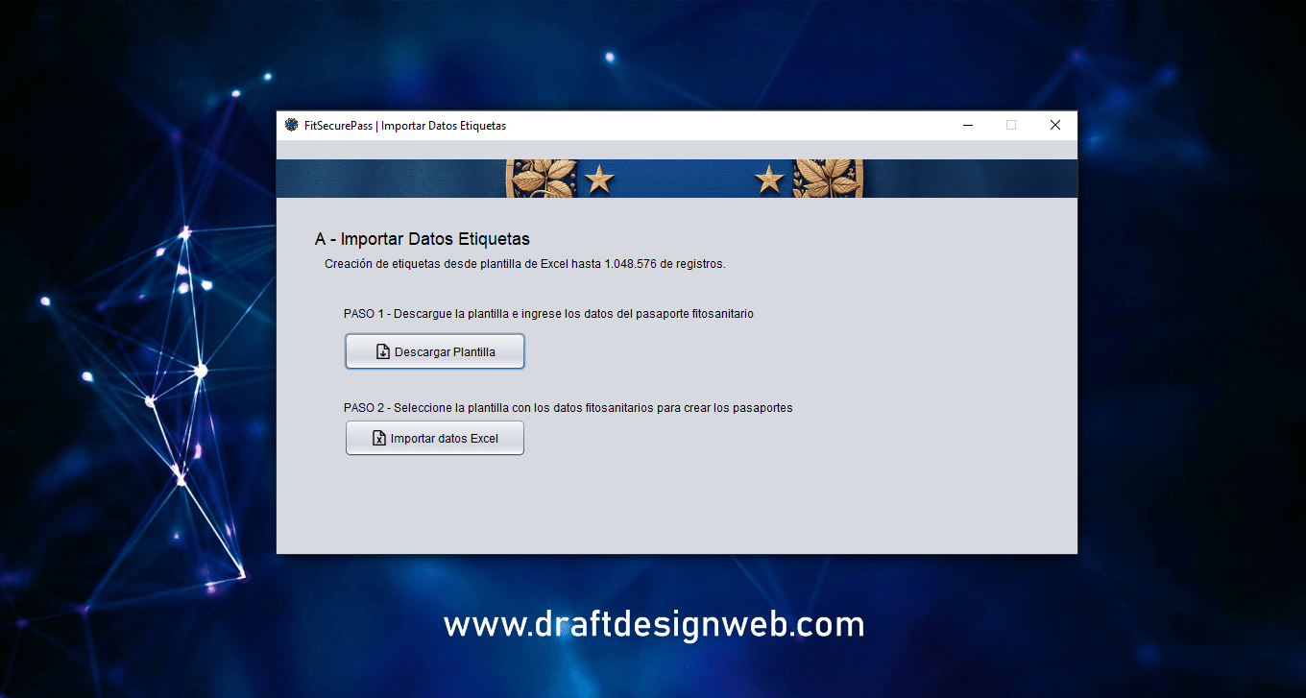Click the www.draftdesignweb.com website text
Viewport: 1306px width, 698px height.
point(654,625)
